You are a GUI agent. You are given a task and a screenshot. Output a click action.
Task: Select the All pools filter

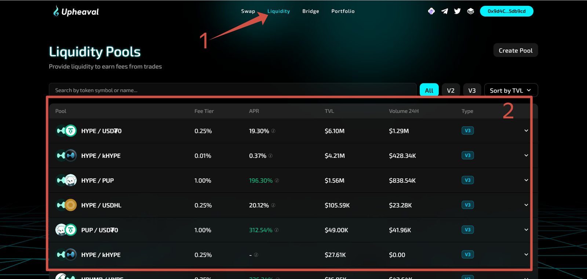[429, 90]
